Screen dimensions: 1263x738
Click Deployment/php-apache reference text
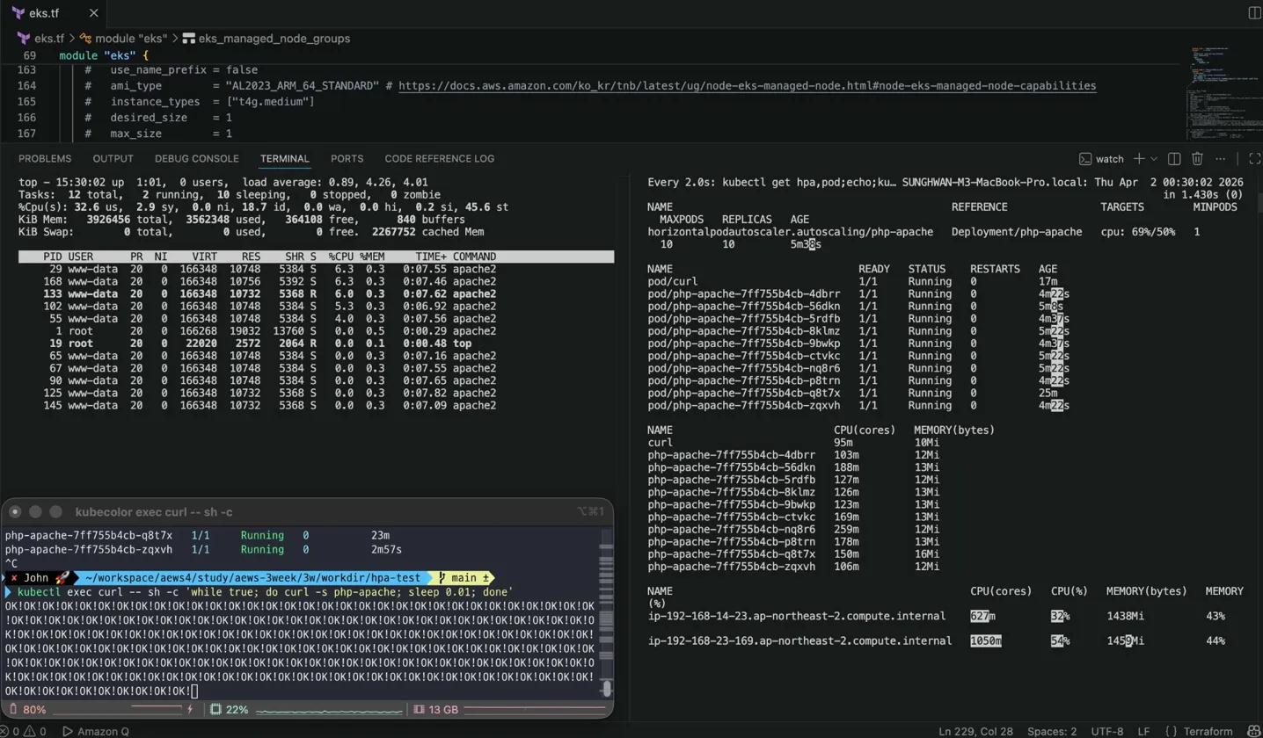[x=1017, y=232]
